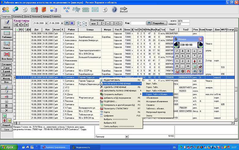Viewport: 239px width, 150px height.
Task: Click the networked computers toolbar icon
Action: point(67,9)
